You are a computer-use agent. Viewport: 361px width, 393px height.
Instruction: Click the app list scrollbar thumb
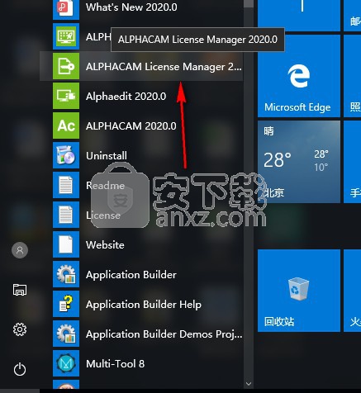[249, 3]
